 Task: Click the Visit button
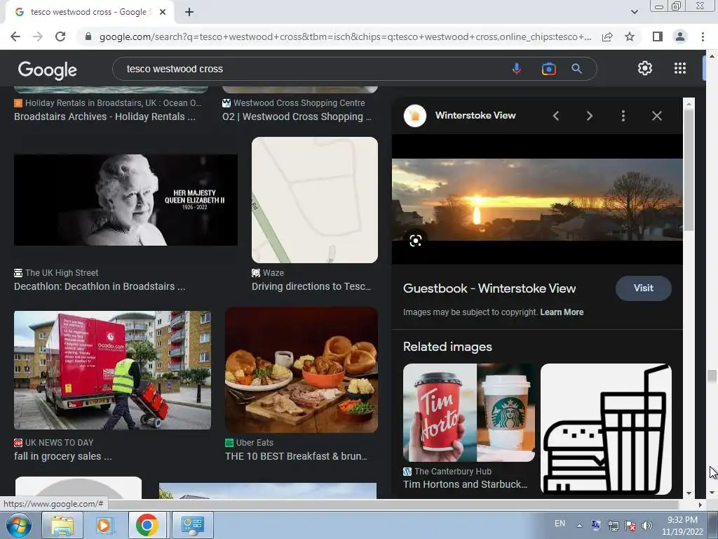pyautogui.click(x=644, y=288)
